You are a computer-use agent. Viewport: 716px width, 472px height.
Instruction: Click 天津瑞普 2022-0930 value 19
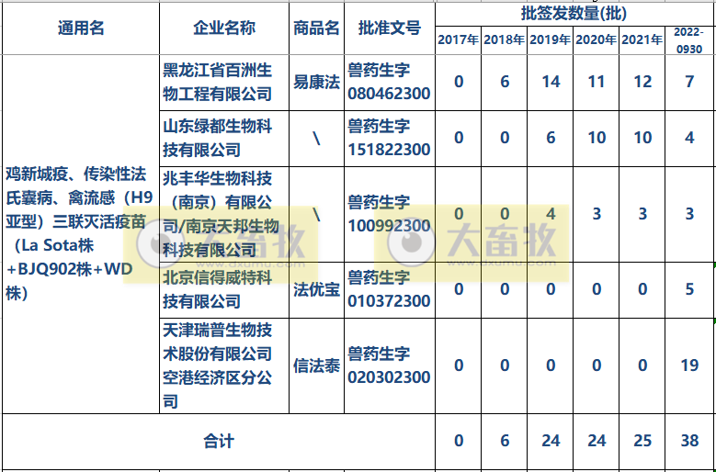pyautogui.click(x=689, y=365)
